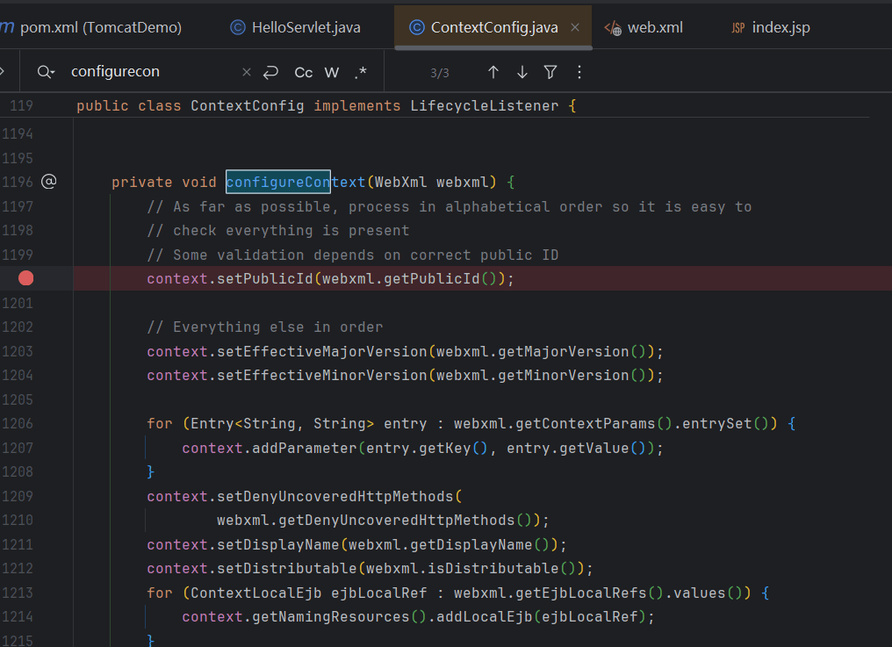The image size is (892, 647).
Task: Click the search field containing configurecon
Action: click(x=154, y=72)
